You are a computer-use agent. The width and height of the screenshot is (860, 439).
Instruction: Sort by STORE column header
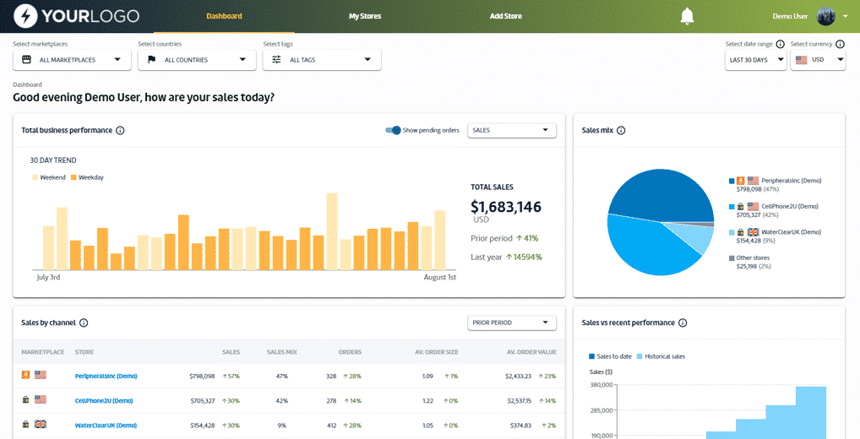tap(84, 352)
